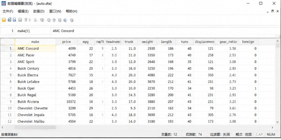This screenshot has height=140, width=281.
Task: Click the make[1] cell reference box
Action: (x=33, y=31)
